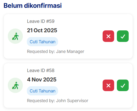Select the Cuti Tahunan badge on Leave #58
This screenshot has width=137, height=111.
pos(42,91)
